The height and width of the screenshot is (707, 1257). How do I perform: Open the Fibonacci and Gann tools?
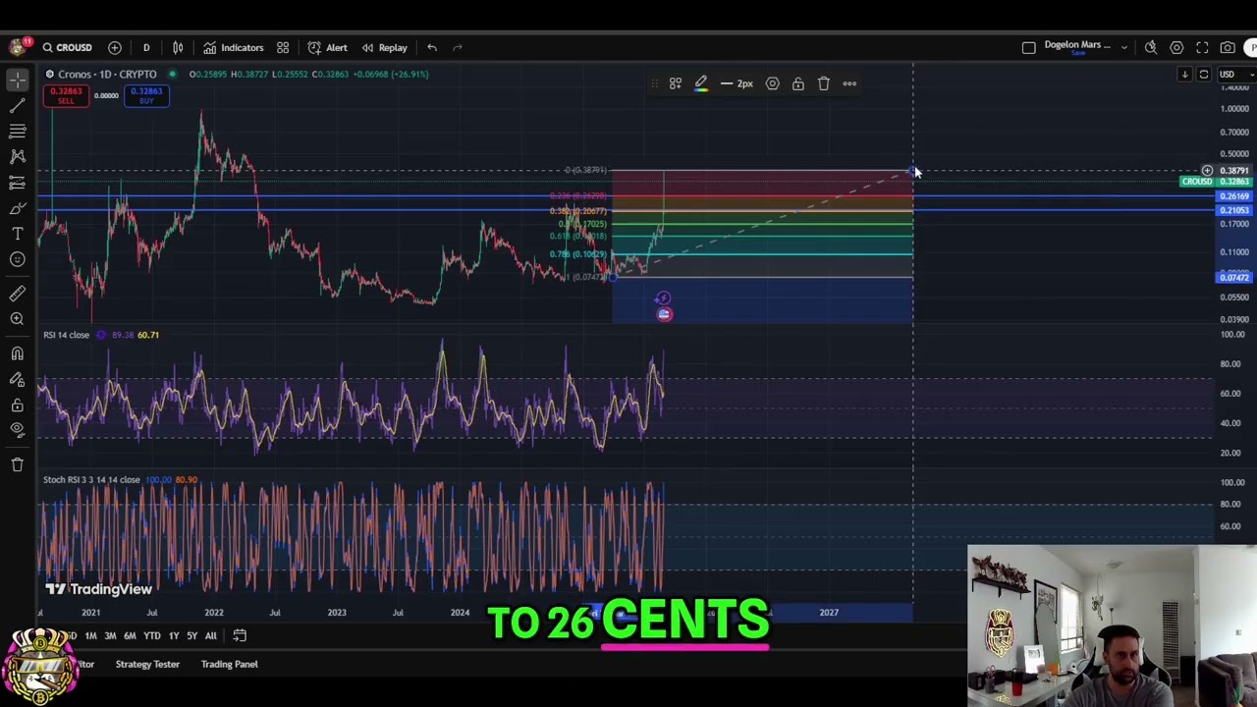click(x=18, y=131)
